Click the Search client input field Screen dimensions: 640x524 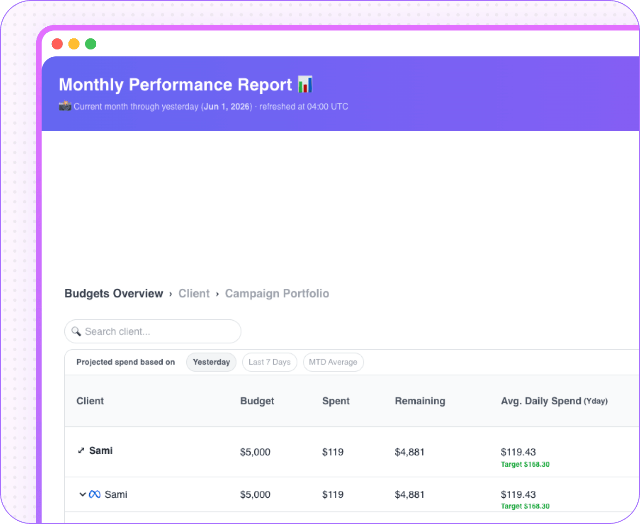(153, 331)
